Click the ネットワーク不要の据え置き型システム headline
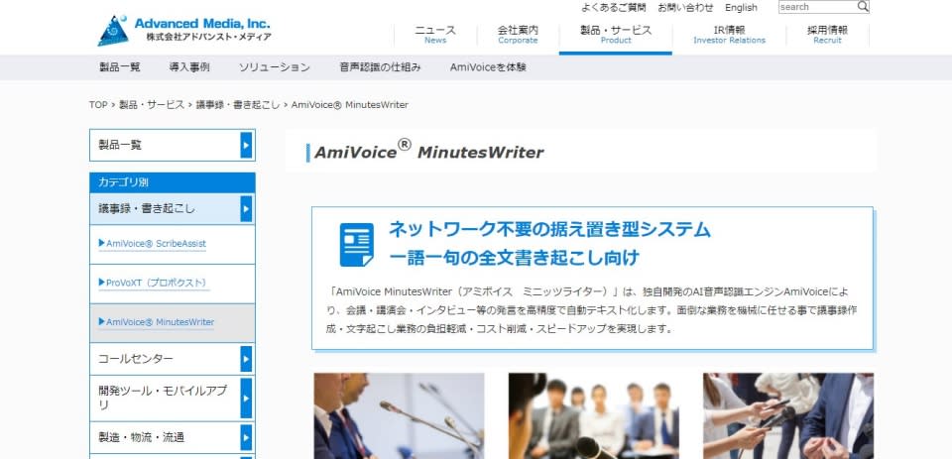952x459 pixels. (549, 230)
